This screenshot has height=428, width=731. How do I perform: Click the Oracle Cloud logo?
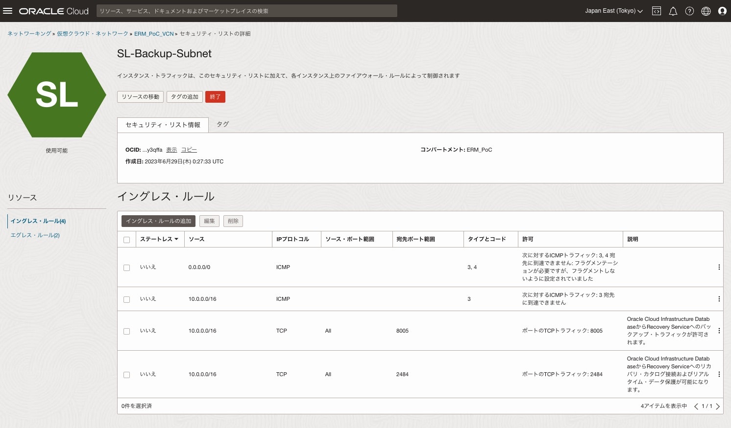[54, 11]
